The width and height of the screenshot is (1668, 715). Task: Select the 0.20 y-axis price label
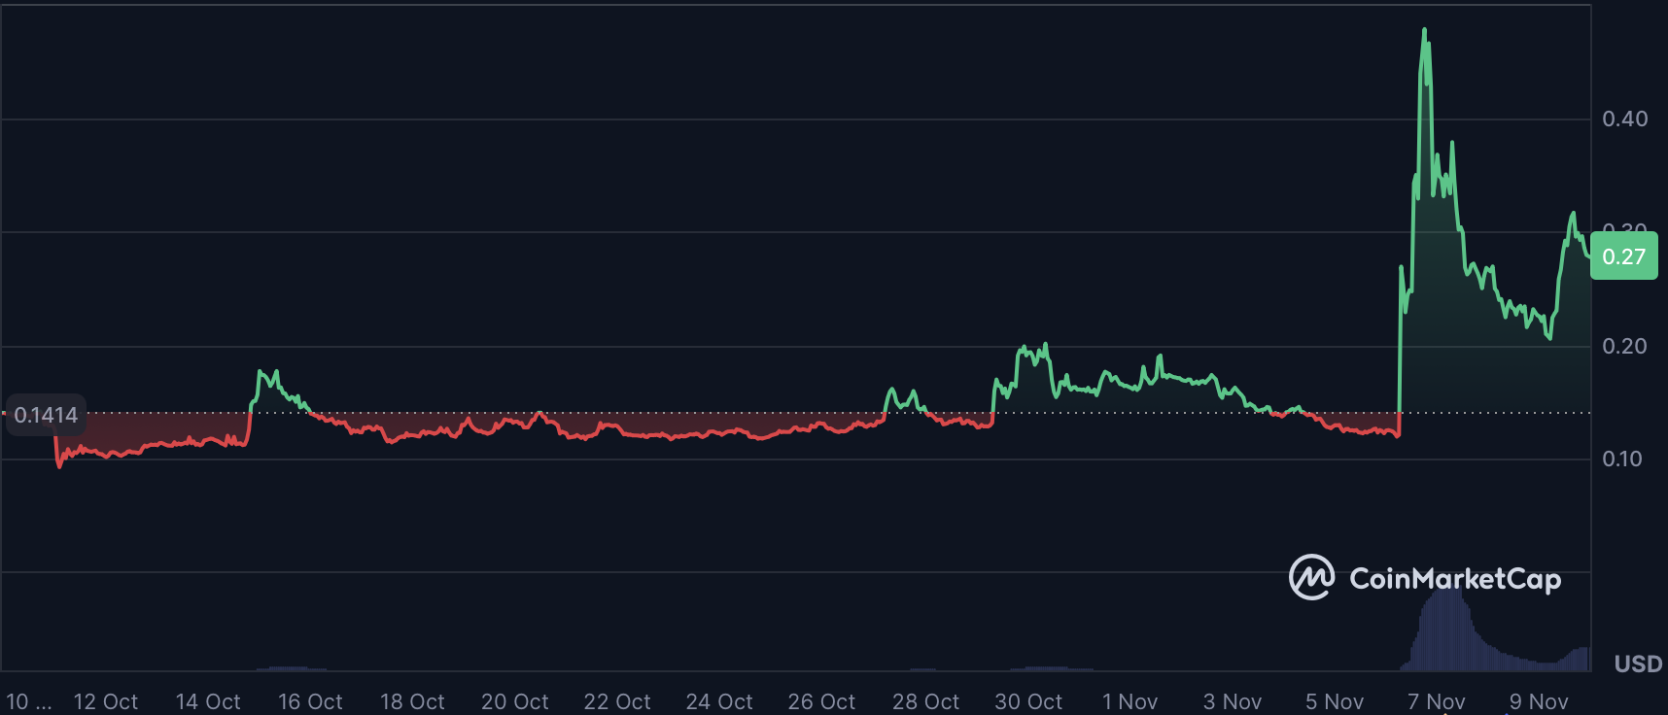(1624, 347)
